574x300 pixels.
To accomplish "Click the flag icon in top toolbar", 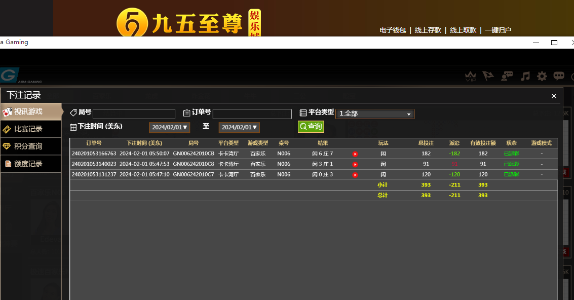I will 488,76.
